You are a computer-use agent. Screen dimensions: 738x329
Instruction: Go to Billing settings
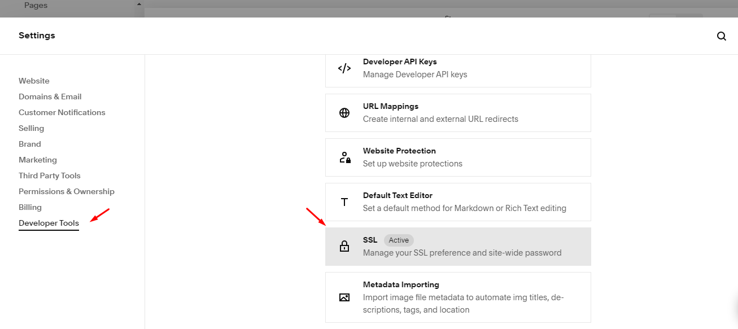(x=30, y=207)
